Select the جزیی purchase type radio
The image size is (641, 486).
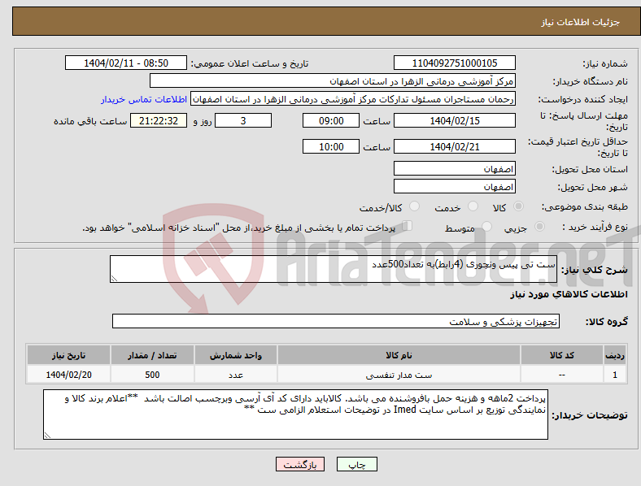point(539,226)
